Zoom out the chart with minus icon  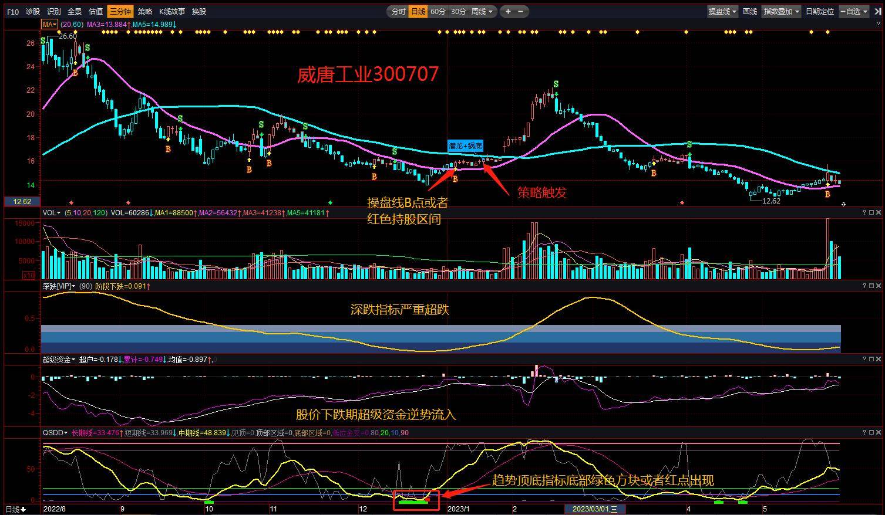(520, 11)
